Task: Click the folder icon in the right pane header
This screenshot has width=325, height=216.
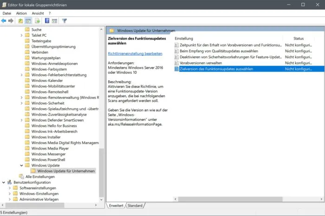Action: pyautogui.click(x=112, y=31)
